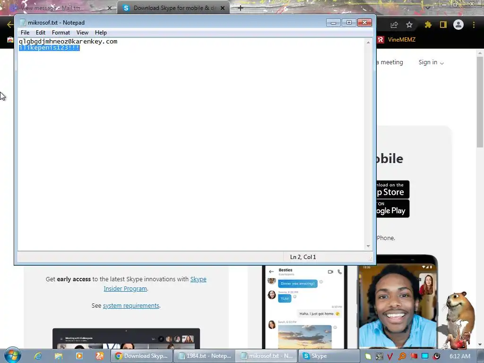Expand the Sign in dropdown on Skype page
This screenshot has height=363, width=484.
(431, 62)
